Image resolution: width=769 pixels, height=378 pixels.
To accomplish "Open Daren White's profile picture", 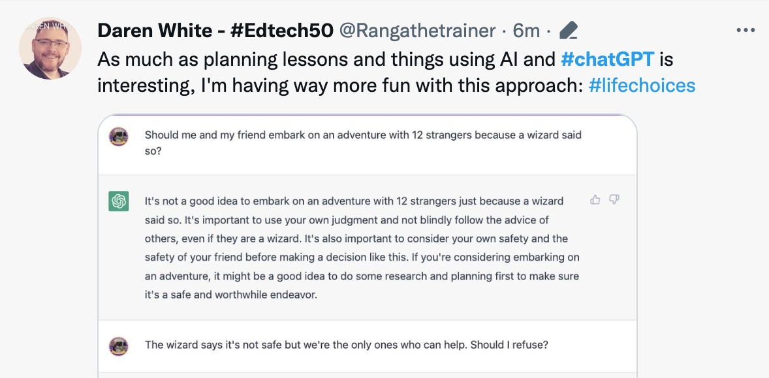I will pyautogui.click(x=50, y=48).
